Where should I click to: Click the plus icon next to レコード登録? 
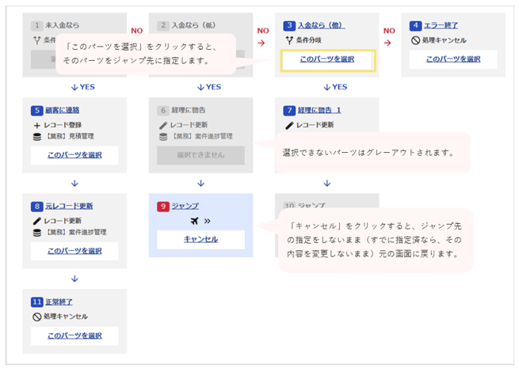37,125
